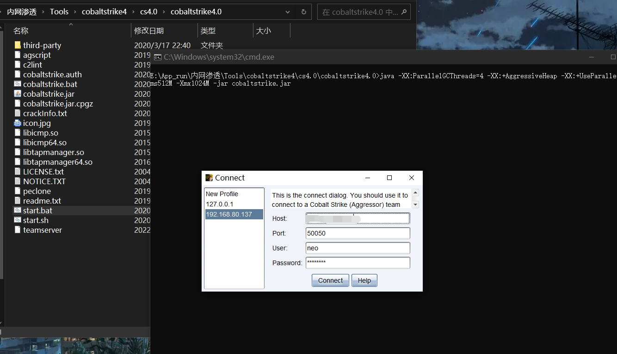Open the third-party folder icon

[x=18, y=45]
